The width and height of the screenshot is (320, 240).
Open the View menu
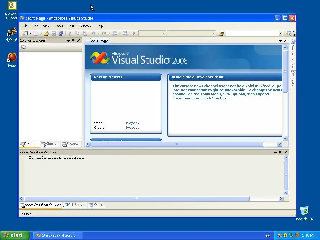[47, 26]
